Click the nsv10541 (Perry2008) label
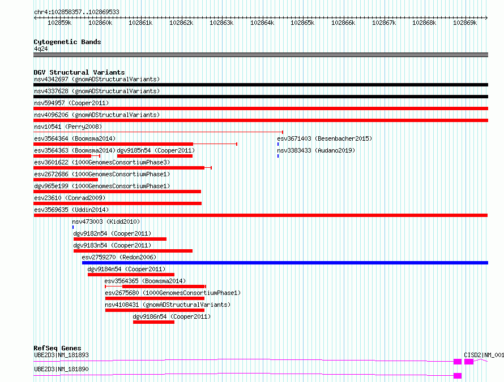 [68, 127]
